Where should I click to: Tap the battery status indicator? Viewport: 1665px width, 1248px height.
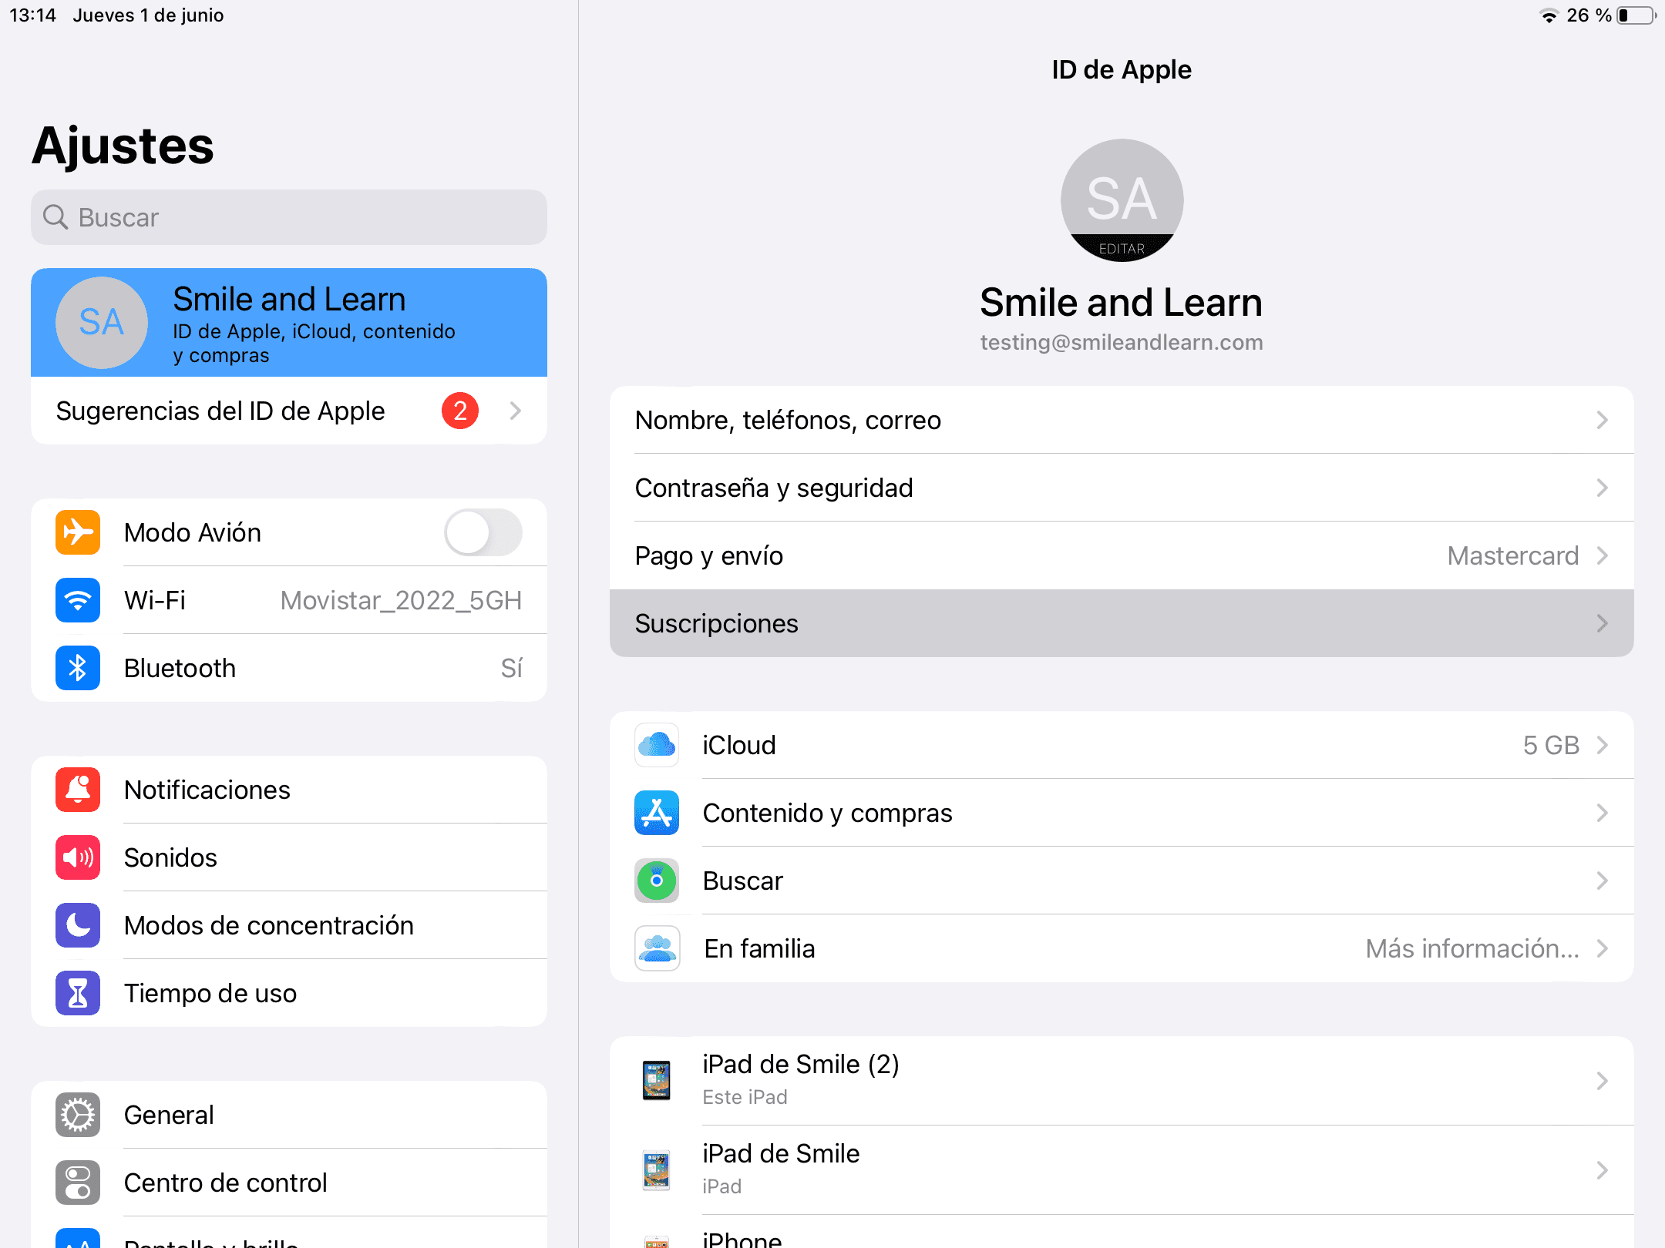coord(1636,15)
